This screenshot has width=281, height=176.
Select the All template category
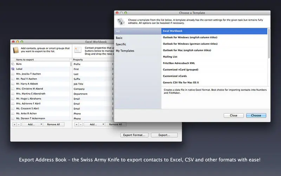138,31
